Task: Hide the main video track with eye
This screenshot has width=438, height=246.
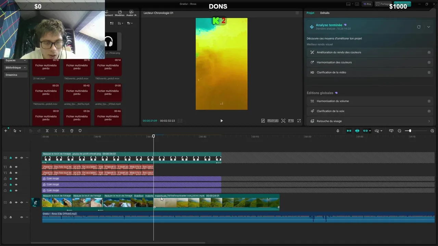Action: 16,203
